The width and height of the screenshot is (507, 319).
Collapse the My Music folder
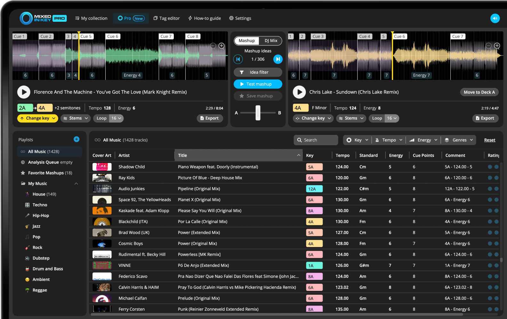[76, 183]
